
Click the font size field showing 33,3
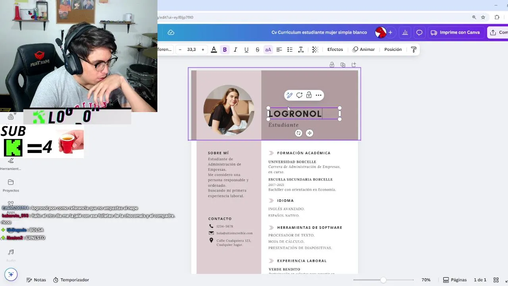tap(191, 50)
